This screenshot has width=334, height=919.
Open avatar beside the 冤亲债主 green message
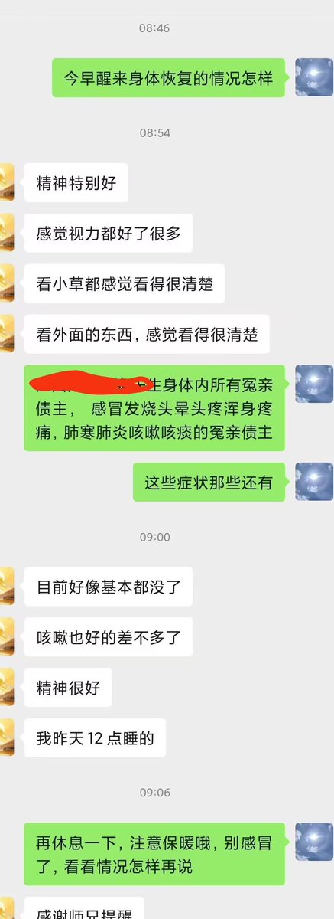click(314, 384)
